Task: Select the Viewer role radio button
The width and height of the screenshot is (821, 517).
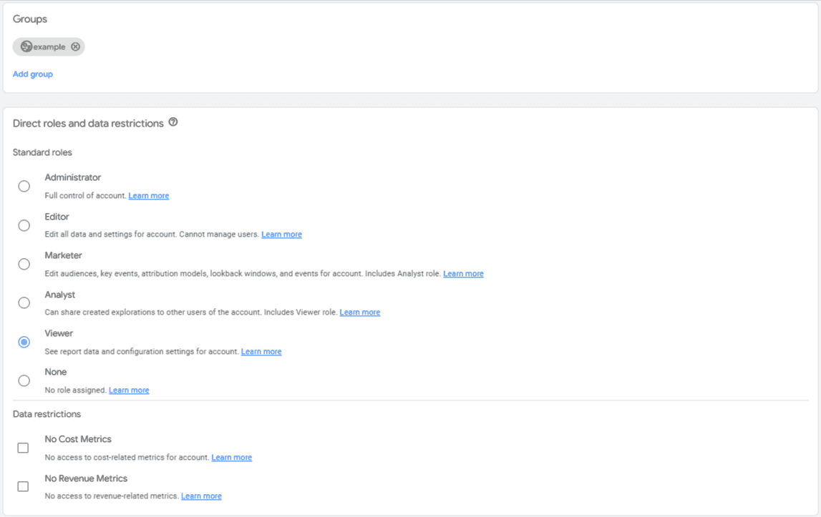Action: coord(24,343)
